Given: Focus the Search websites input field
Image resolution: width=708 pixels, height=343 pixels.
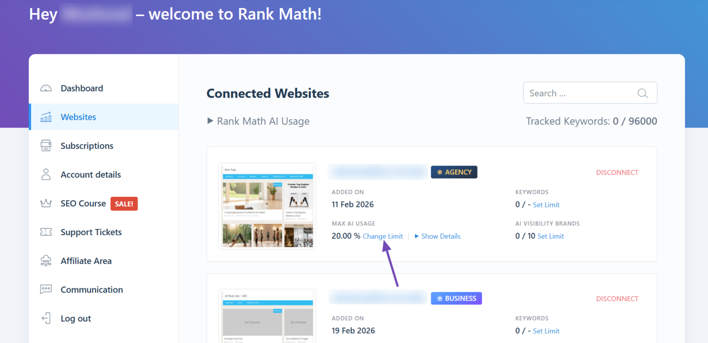Looking at the screenshot, I should (x=590, y=93).
